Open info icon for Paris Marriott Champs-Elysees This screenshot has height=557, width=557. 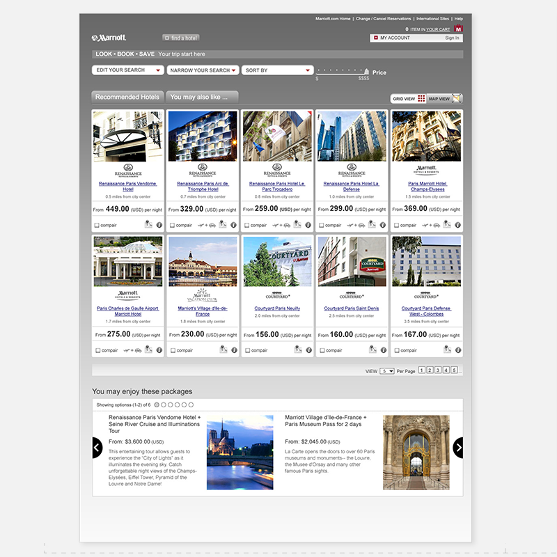point(458,225)
